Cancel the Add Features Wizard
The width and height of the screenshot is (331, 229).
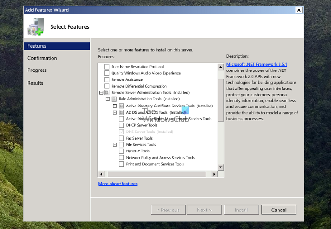279,210
